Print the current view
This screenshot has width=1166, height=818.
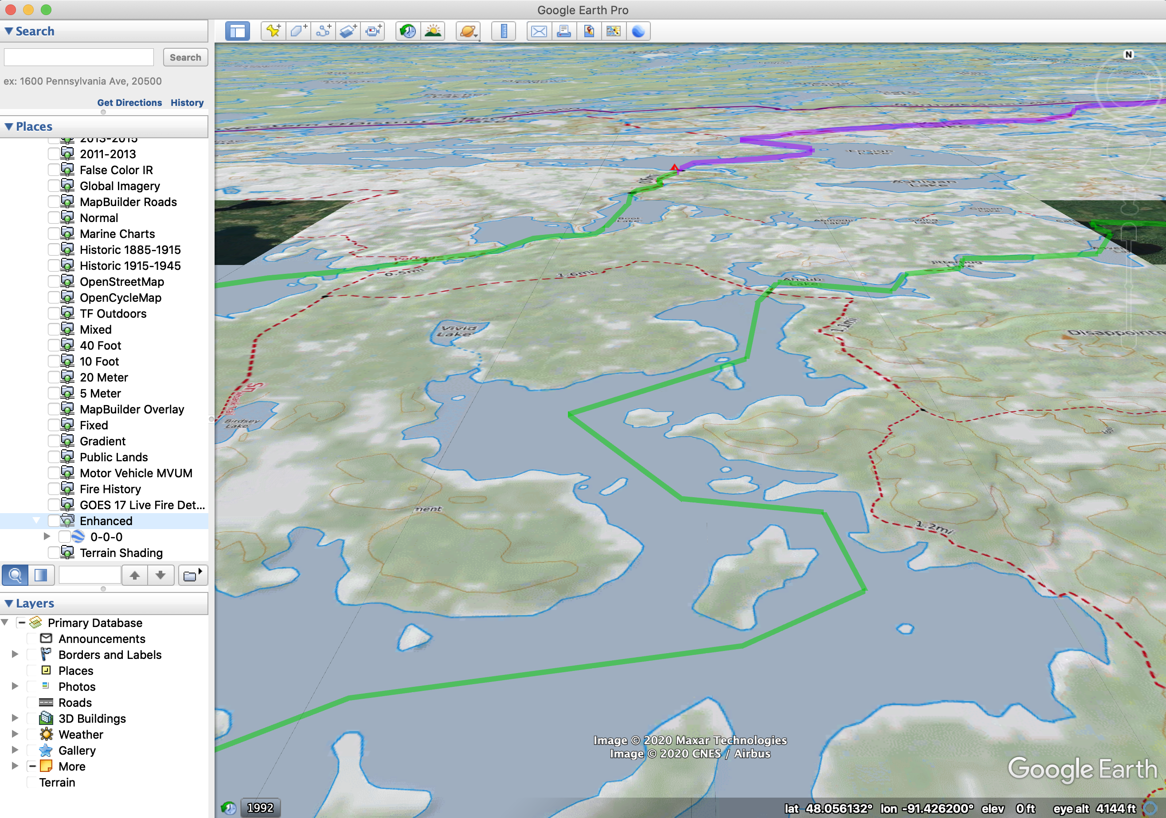pos(563,31)
